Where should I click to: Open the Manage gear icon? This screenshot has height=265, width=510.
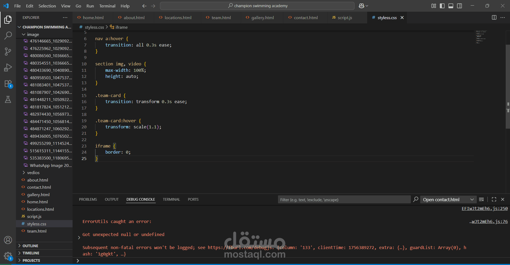8,256
